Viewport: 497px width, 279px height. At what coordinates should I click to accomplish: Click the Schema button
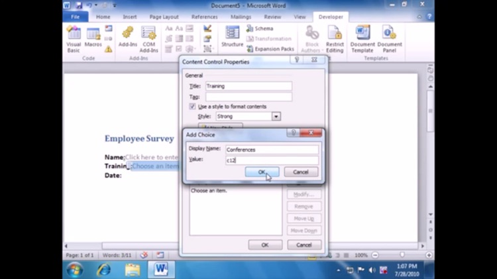pyautogui.click(x=260, y=28)
